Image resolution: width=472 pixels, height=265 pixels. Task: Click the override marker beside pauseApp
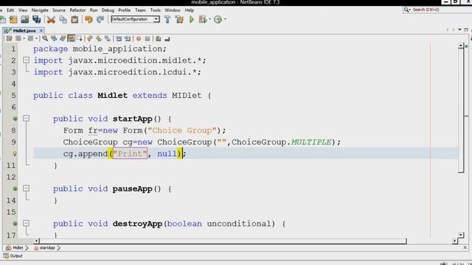pos(15,188)
